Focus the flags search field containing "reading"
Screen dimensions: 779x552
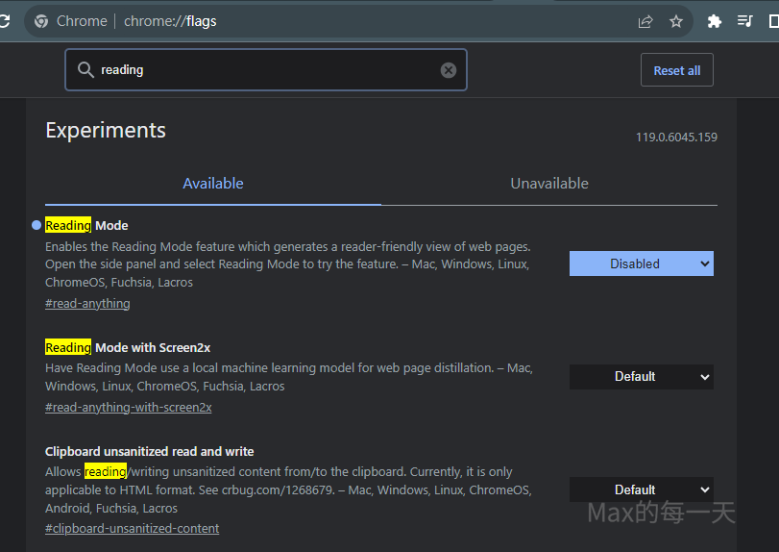tap(269, 70)
